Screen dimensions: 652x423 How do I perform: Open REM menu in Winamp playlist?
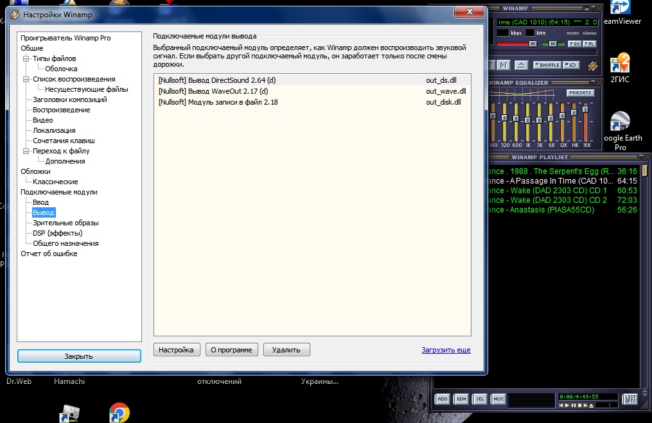pyautogui.click(x=461, y=399)
